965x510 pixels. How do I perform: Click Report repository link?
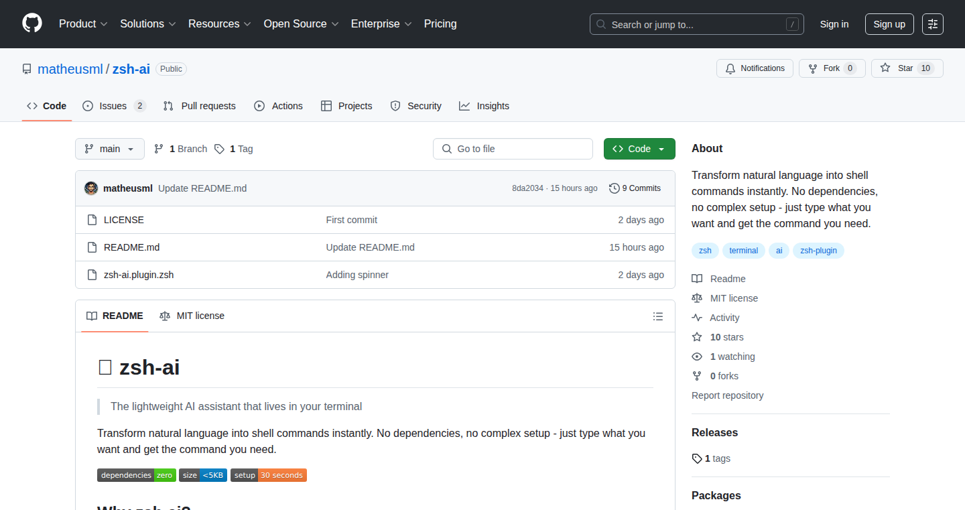pos(728,395)
